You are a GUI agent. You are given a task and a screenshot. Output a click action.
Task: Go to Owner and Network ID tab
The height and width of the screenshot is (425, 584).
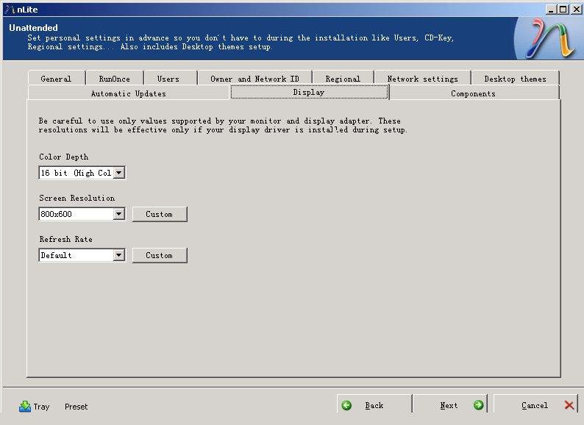tap(254, 79)
